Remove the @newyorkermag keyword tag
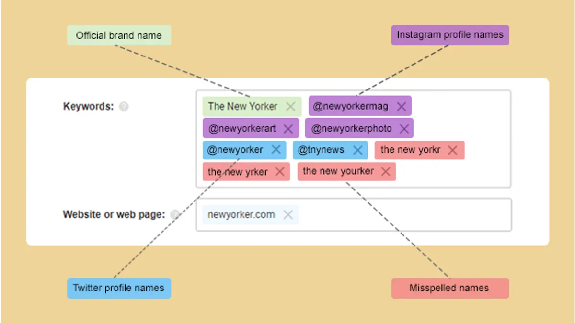The height and width of the screenshot is (323, 575). 402,106
